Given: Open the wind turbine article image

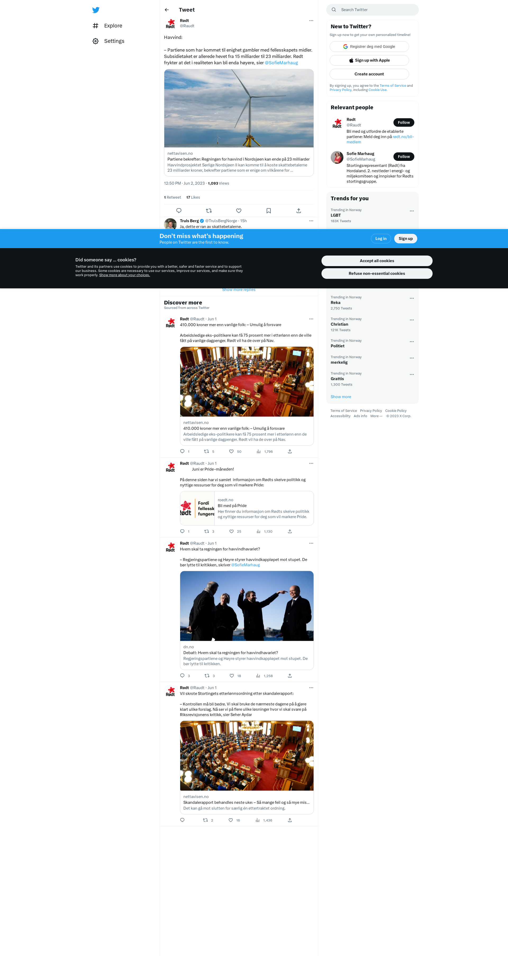Looking at the screenshot, I should click(239, 108).
